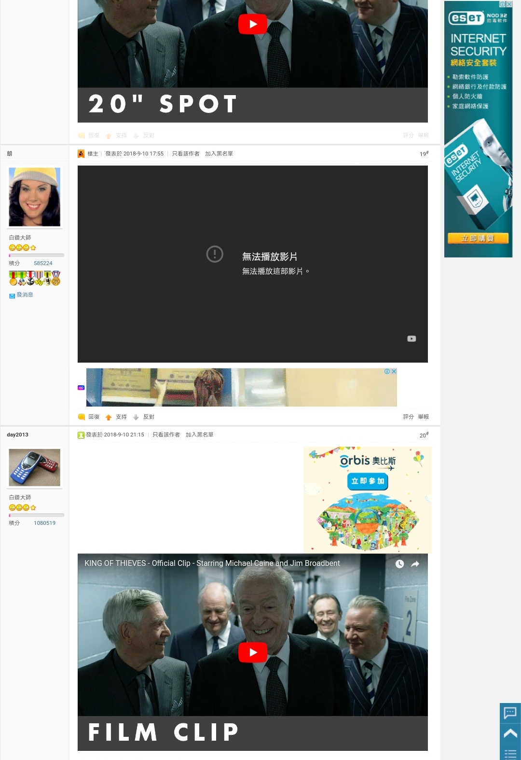Viewport: 521px width, 760px height.
Task: Click the floating chat bubble button
Action: [x=510, y=713]
